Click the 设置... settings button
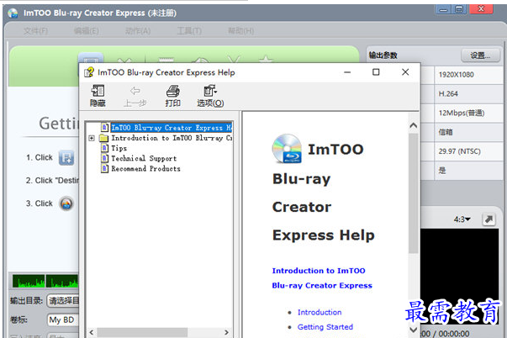Viewport: 507px width, 338px height. point(480,55)
